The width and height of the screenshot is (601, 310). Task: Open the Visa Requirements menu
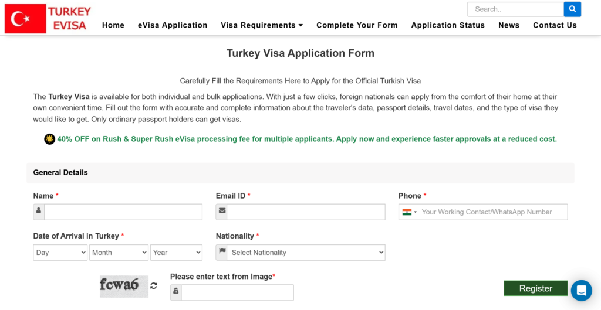pyautogui.click(x=262, y=25)
